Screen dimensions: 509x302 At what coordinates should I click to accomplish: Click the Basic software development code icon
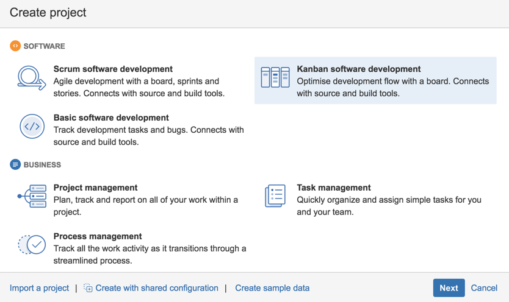click(x=32, y=127)
